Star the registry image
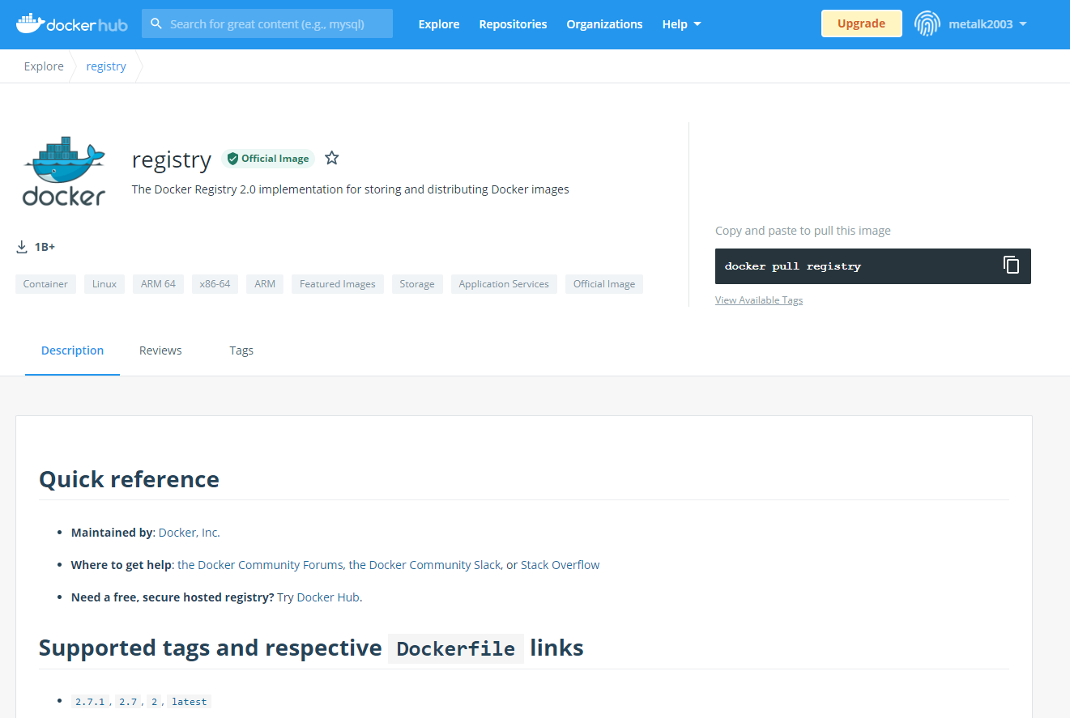The height and width of the screenshot is (718, 1070). 331,158
